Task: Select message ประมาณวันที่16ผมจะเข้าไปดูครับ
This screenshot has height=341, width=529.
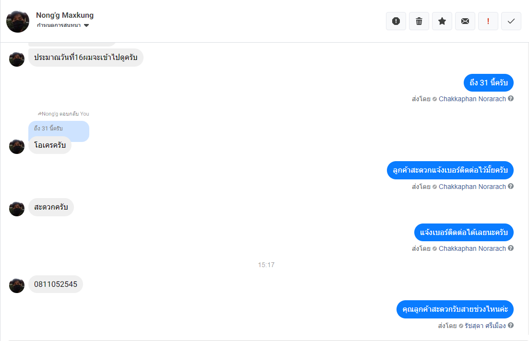Action: pos(86,57)
